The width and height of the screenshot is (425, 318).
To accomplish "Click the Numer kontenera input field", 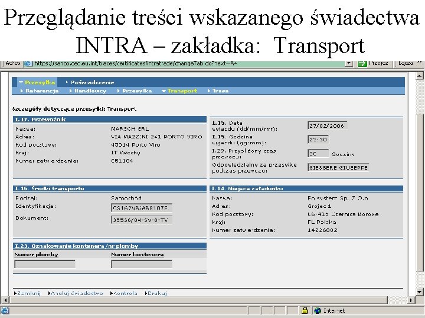I will coord(142,264).
